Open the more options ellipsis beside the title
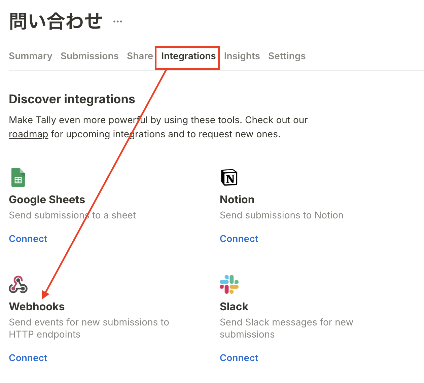Screen dimensions: 424x383 tap(118, 22)
